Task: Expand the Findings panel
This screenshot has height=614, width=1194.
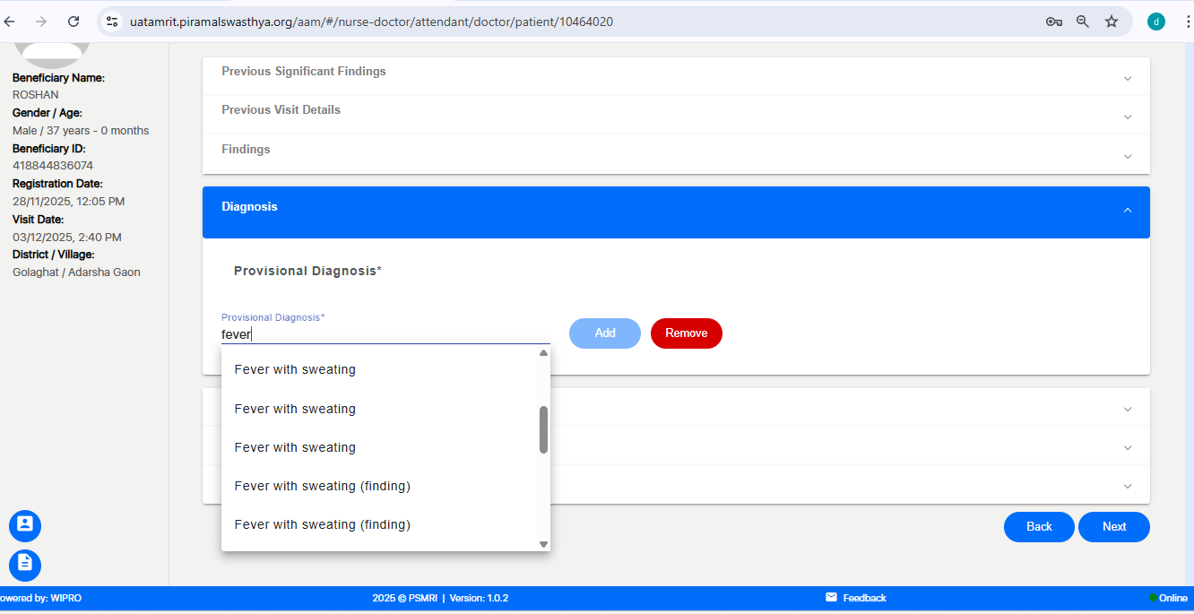Action: click(x=676, y=151)
